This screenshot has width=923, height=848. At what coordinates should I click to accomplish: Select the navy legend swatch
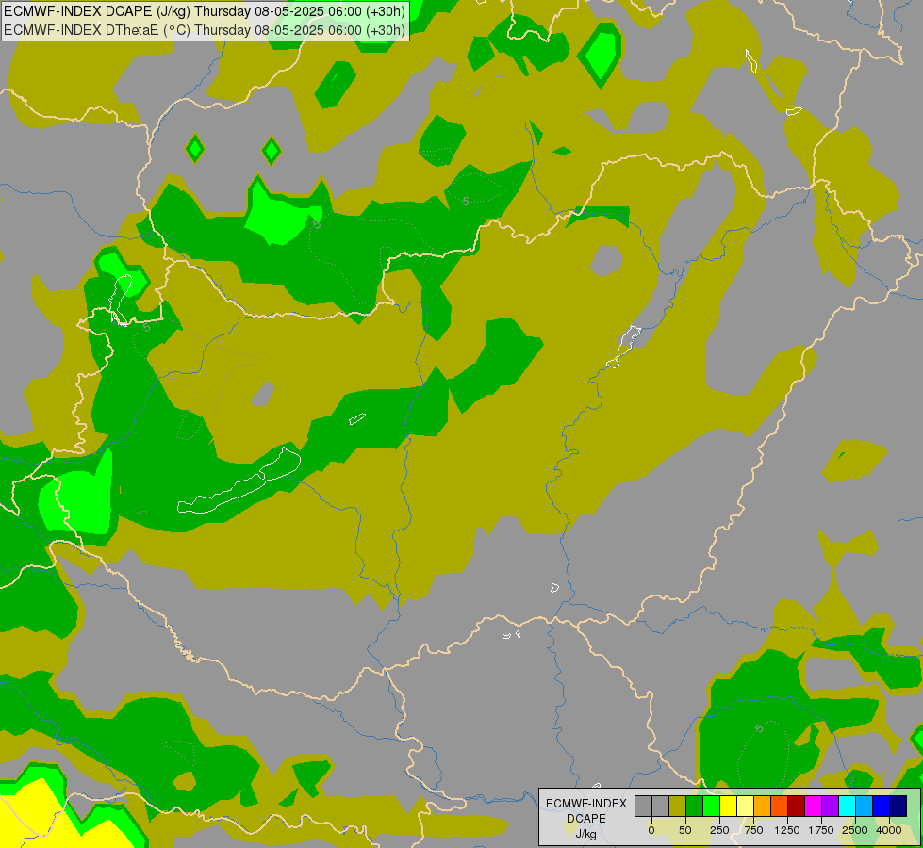pyautogui.click(x=898, y=807)
